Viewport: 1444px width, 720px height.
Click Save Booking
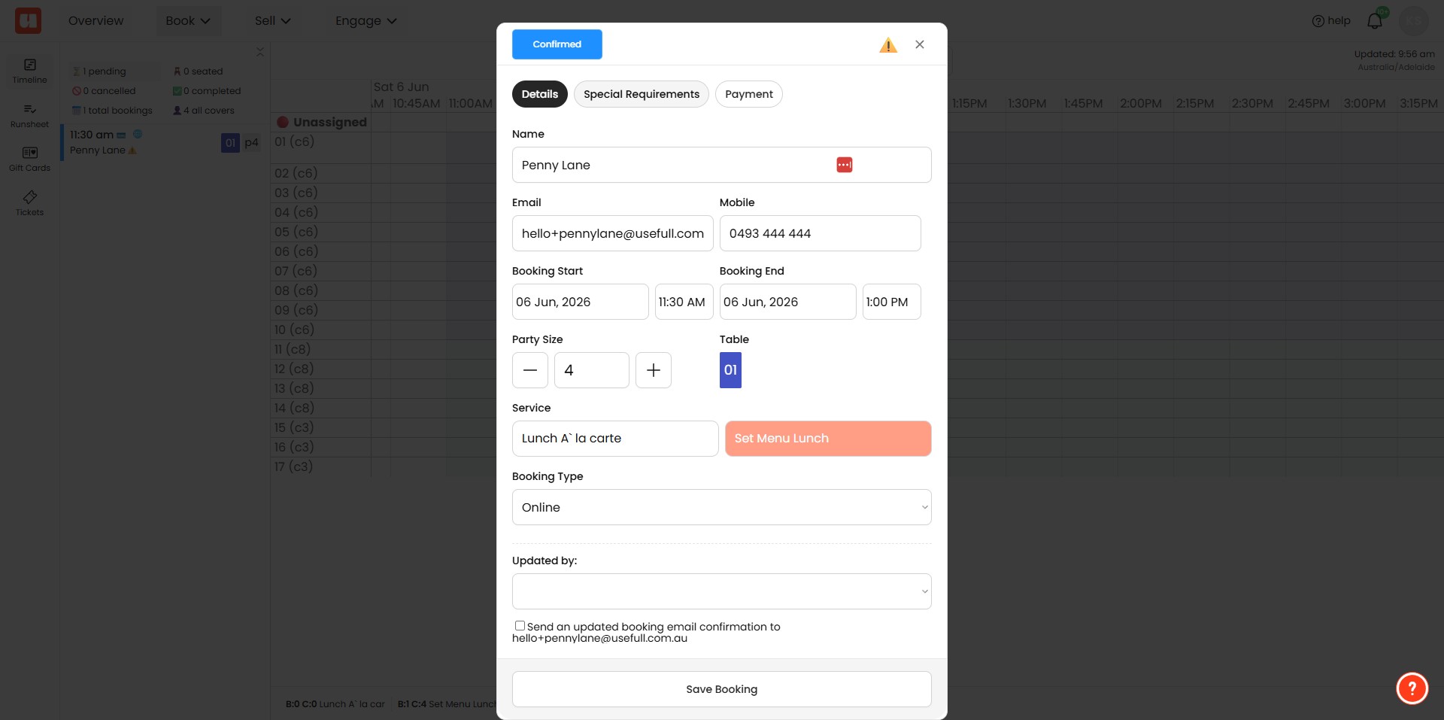click(721, 689)
